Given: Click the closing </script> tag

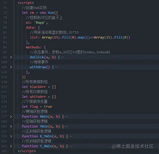Looking at the screenshot, I should pyautogui.click(x=27, y=151).
